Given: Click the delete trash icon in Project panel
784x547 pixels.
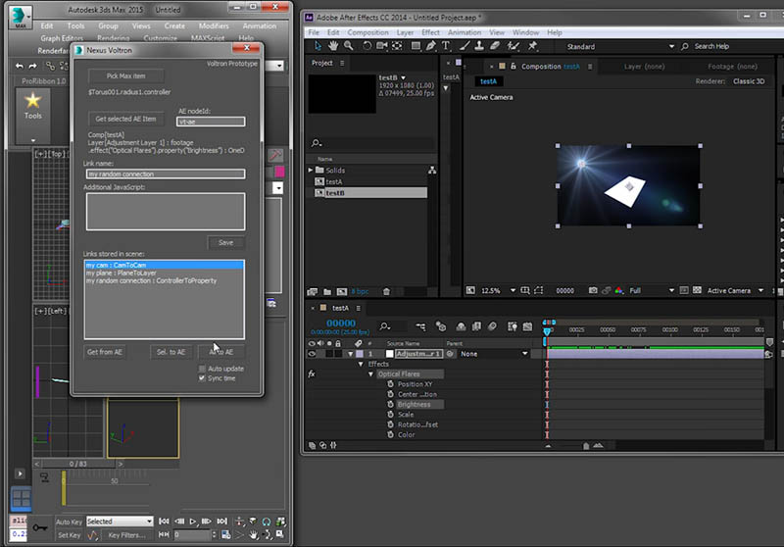Looking at the screenshot, I should pyautogui.click(x=386, y=291).
